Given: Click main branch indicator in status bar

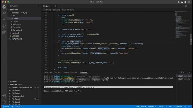Looking at the screenshot, I should click(x=6, y=106).
